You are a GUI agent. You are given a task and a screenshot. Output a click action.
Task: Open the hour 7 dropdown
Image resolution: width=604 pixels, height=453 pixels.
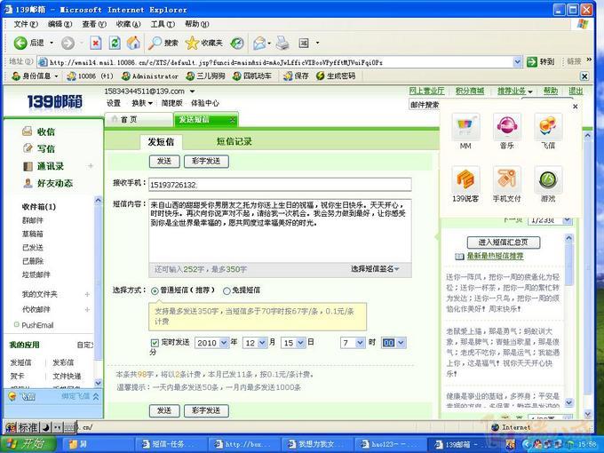coord(360,343)
